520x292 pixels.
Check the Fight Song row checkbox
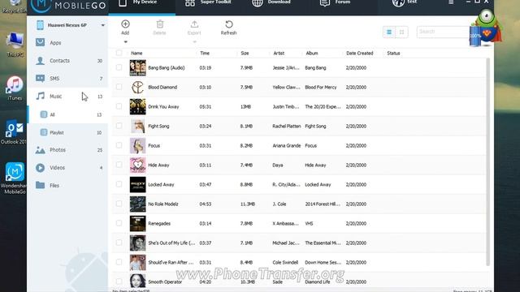pyautogui.click(x=119, y=126)
